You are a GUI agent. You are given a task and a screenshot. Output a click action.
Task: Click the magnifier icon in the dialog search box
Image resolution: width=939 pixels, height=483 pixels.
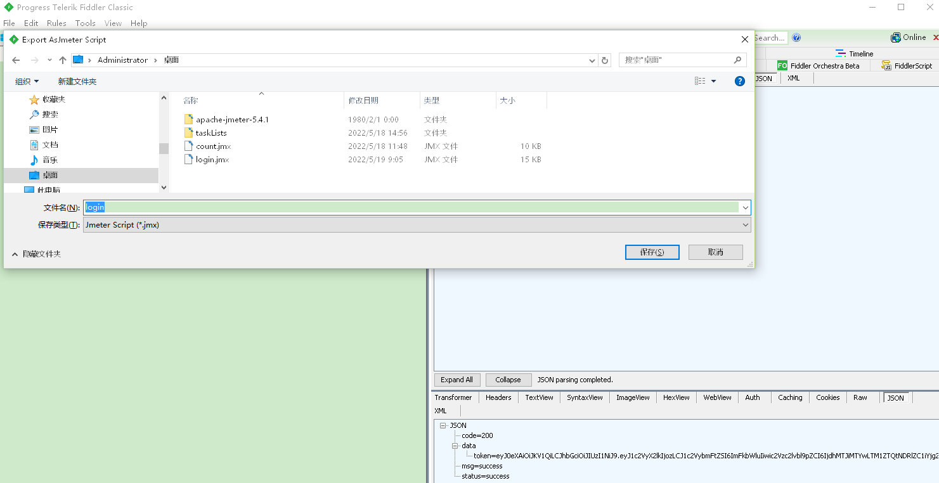click(x=737, y=60)
